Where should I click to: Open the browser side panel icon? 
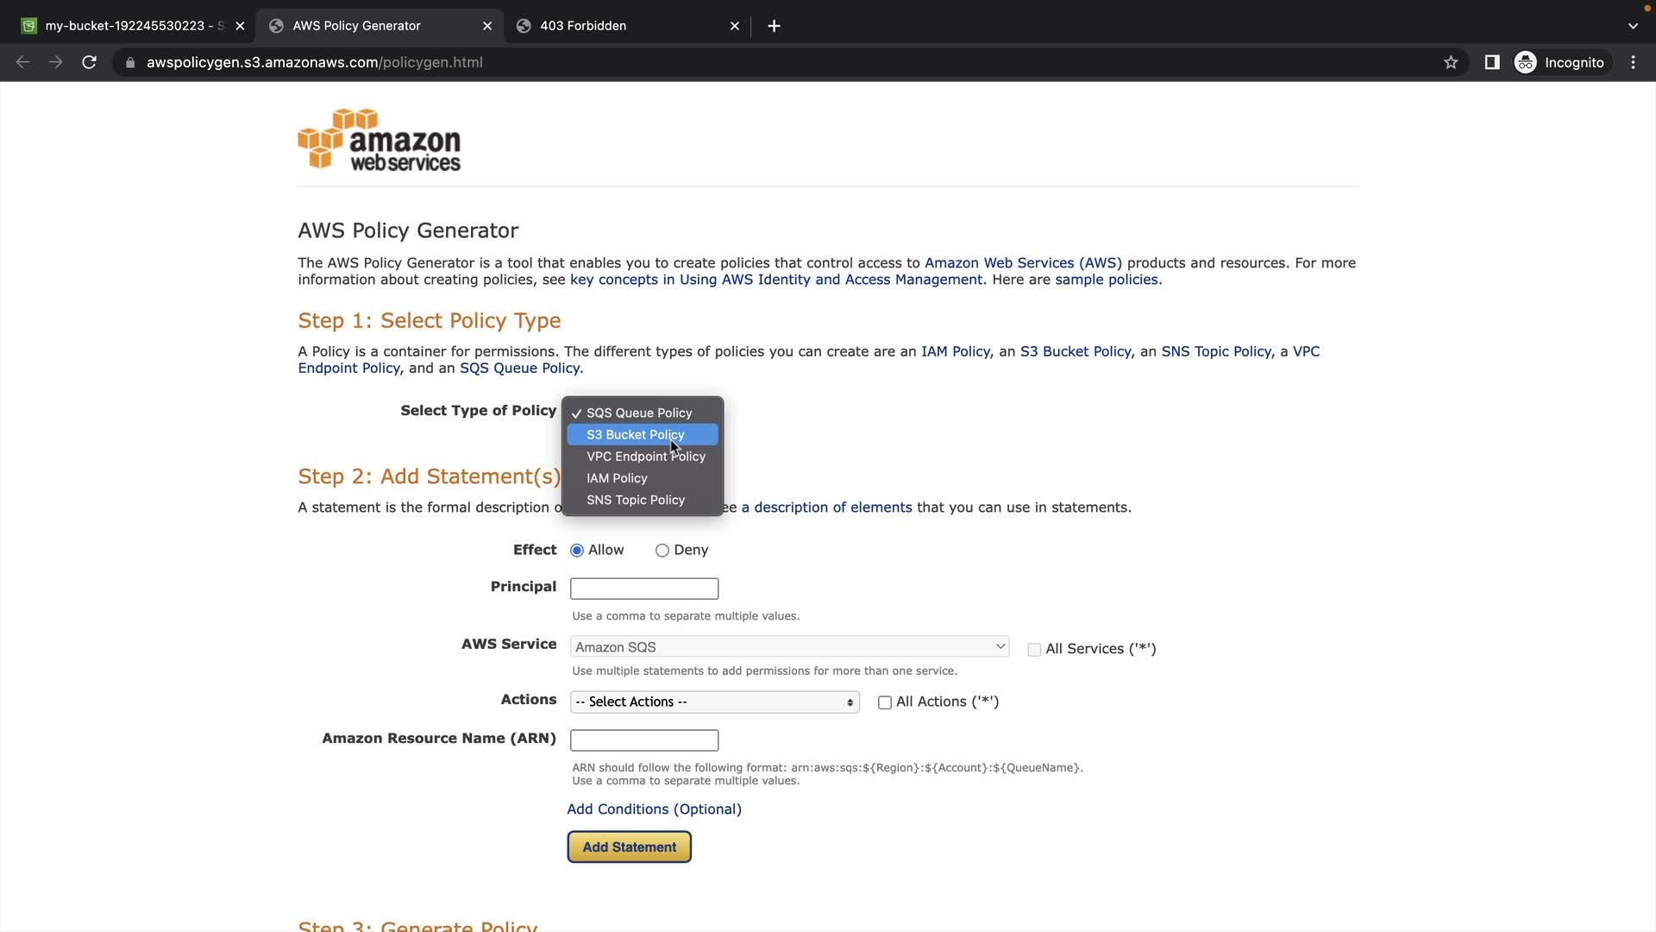[x=1492, y=62]
